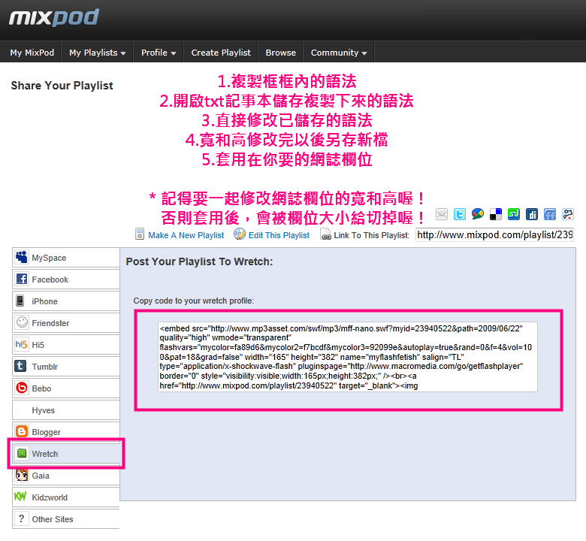586x541 pixels.
Task: Follow the Edit This Playlist link
Action: click(279, 235)
